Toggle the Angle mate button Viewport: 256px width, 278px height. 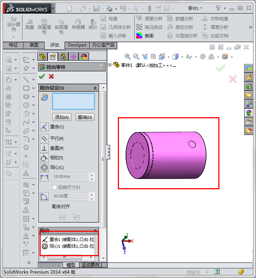pyautogui.click(x=44, y=196)
